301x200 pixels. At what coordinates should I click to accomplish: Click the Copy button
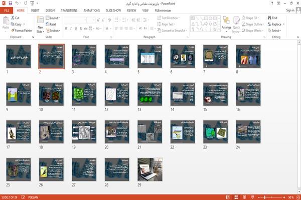point(16,24)
